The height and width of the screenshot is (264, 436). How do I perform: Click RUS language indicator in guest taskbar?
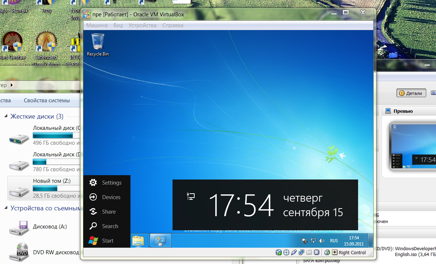tap(334, 241)
